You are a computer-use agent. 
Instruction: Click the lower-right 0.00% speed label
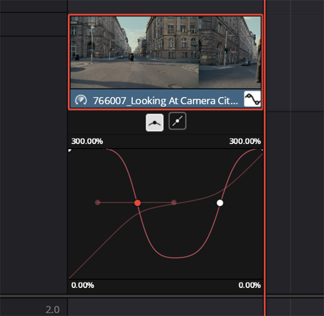(x=249, y=285)
